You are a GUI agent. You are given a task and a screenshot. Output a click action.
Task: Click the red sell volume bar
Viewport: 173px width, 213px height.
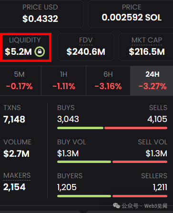[x=140, y=162]
